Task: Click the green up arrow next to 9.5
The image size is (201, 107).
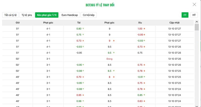Action: pos(114,53)
